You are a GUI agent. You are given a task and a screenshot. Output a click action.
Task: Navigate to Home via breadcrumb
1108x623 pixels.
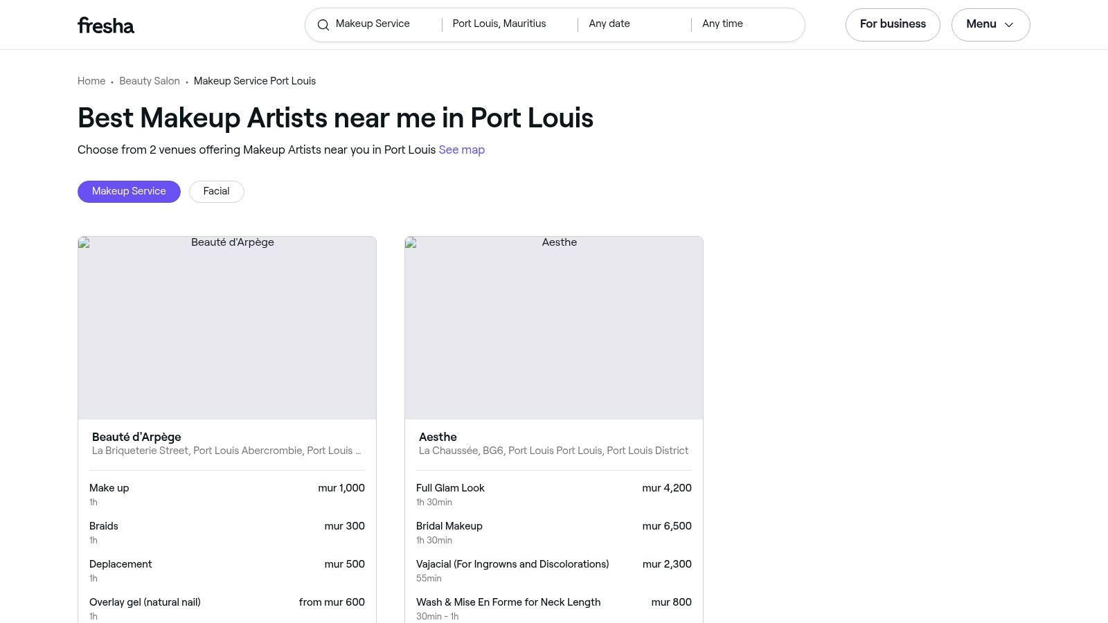point(91,81)
